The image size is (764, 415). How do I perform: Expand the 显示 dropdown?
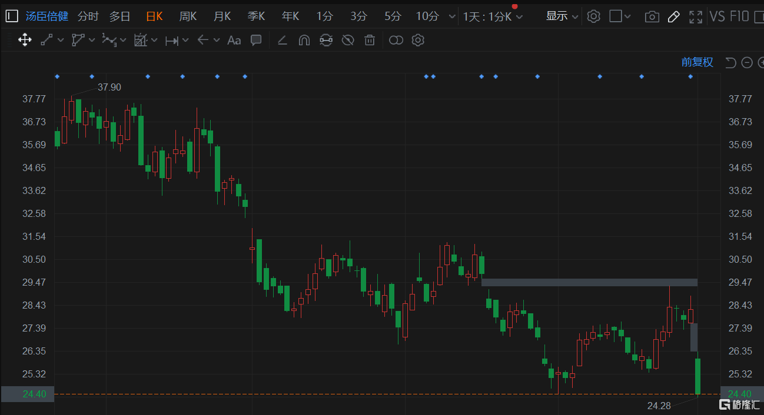point(562,16)
